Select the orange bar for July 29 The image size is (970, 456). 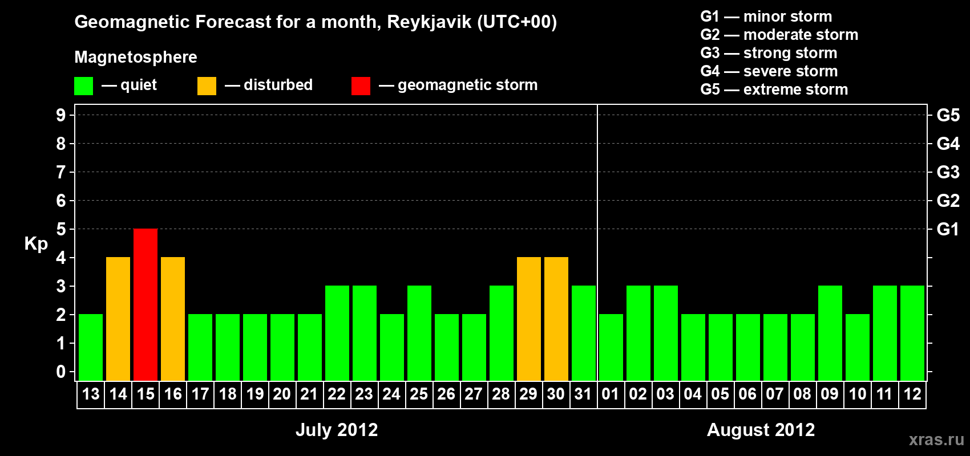pos(529,319)
